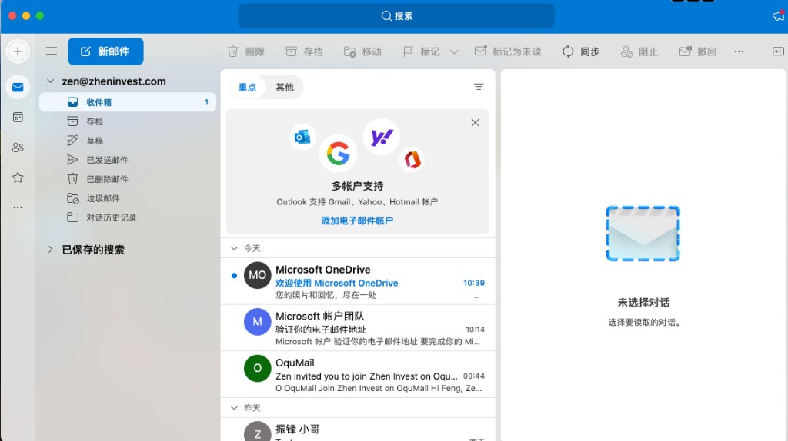
Task: Select the 收件箱 inbox folder
Action: [x=128, y=102]
